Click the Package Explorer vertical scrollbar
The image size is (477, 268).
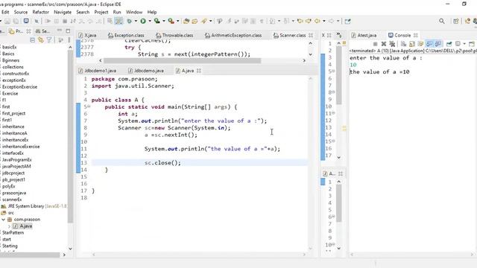pyautogui.click(x=70, y=137)
